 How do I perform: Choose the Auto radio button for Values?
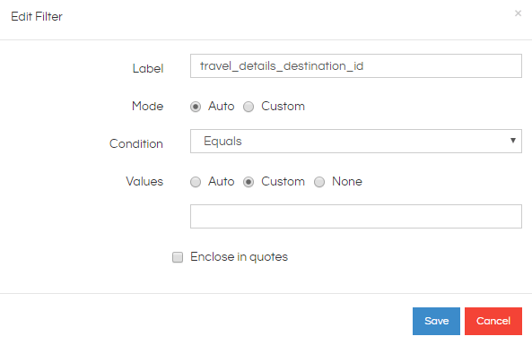click(196, 182)
